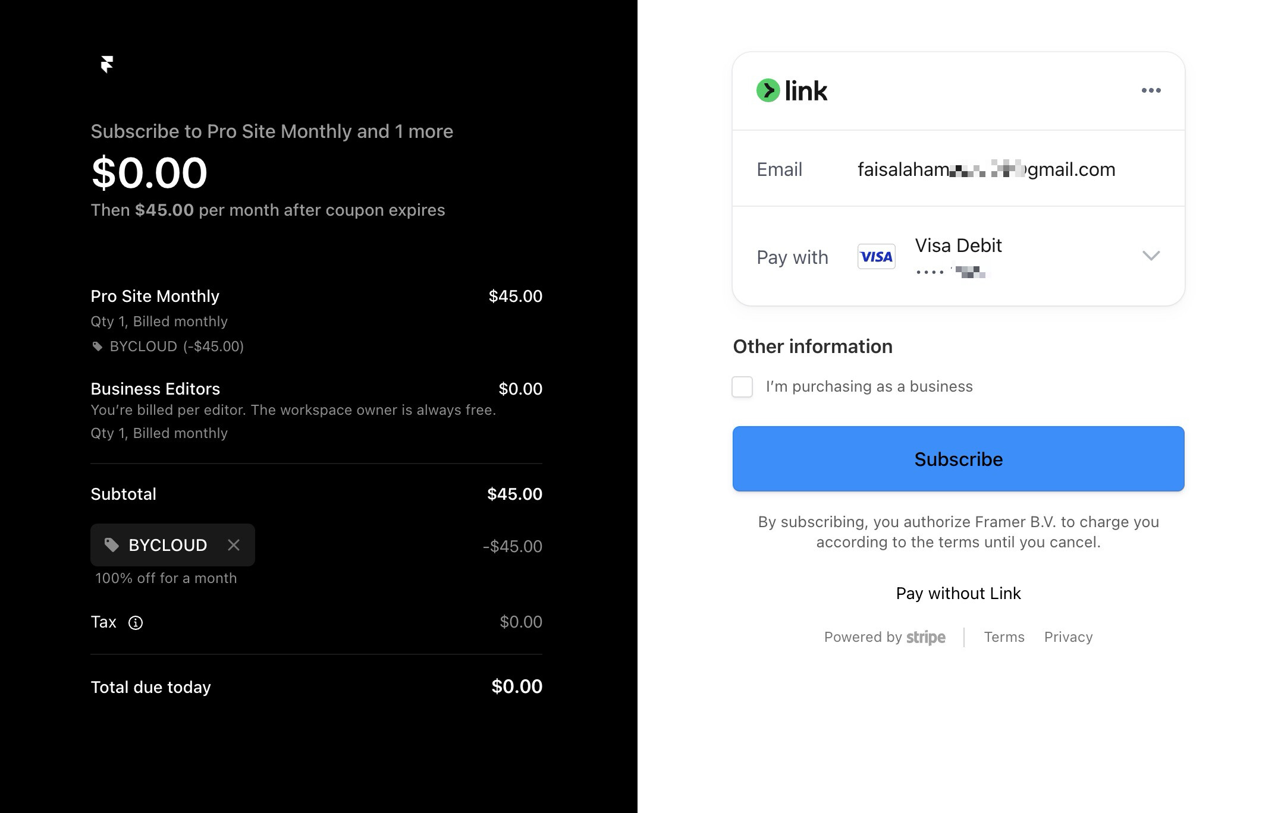Click the Business Editors line item
This screenshot has width=1281, height=813.
tap(155, 389)
